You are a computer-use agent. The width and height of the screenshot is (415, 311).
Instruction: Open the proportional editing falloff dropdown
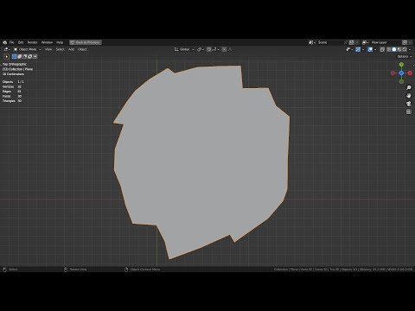[x=232, y=49]
